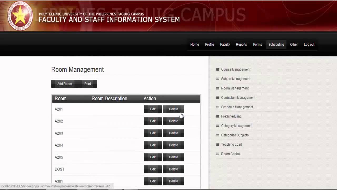Click list icon beside Category Management

tap(218, 126)
